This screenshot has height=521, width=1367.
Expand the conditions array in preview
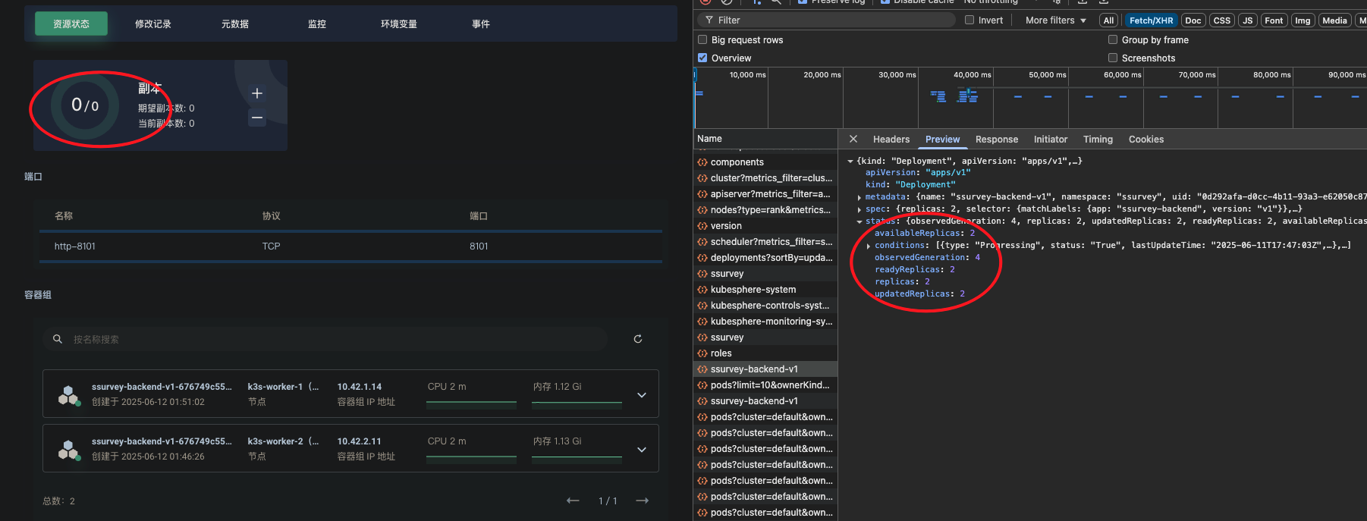869,246
